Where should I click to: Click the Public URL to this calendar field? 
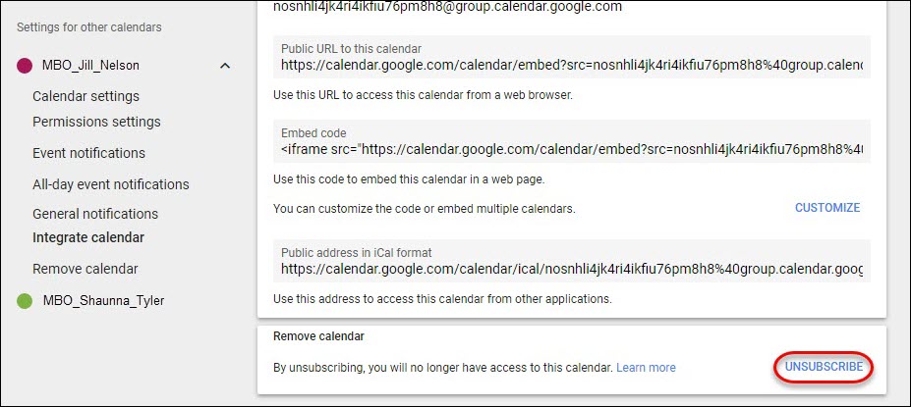[x=572, y=58]
